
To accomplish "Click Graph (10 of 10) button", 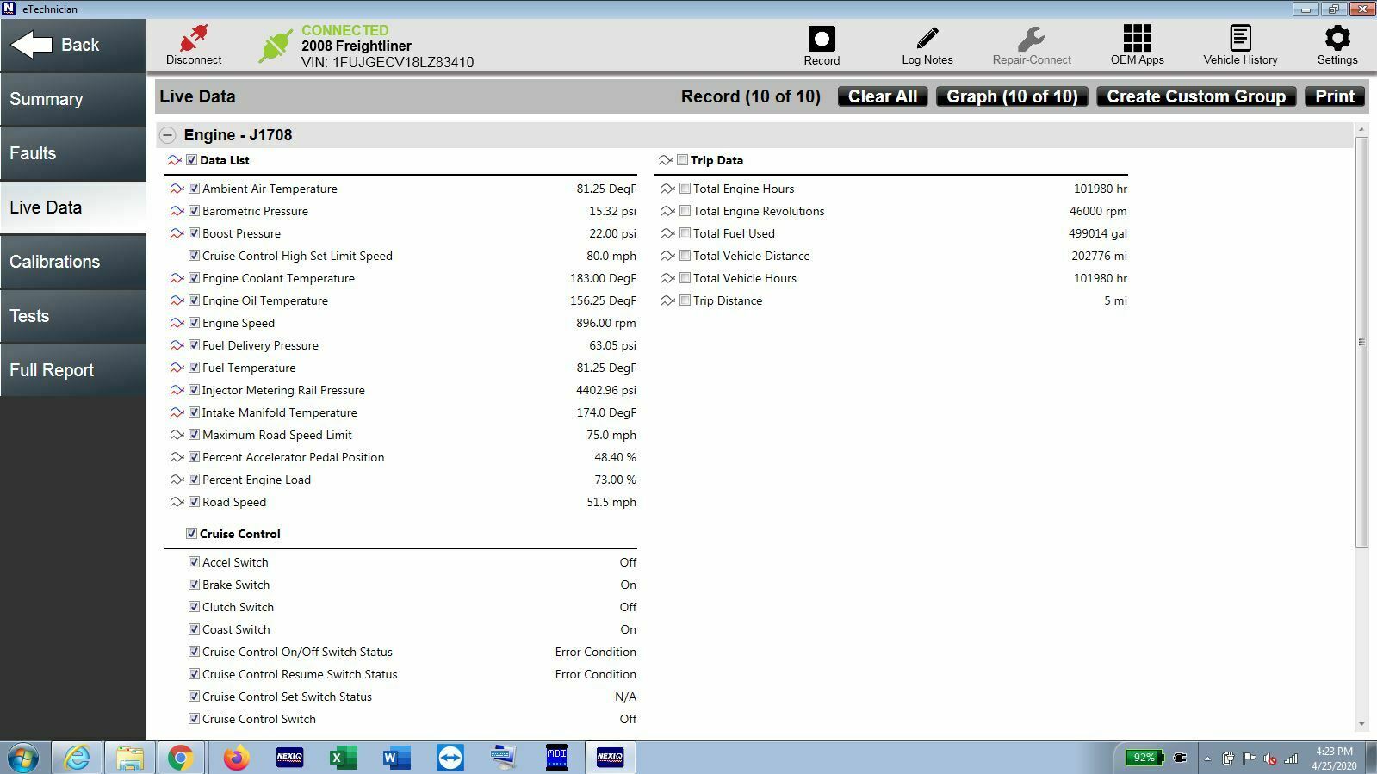I will tap(1012, 96).
